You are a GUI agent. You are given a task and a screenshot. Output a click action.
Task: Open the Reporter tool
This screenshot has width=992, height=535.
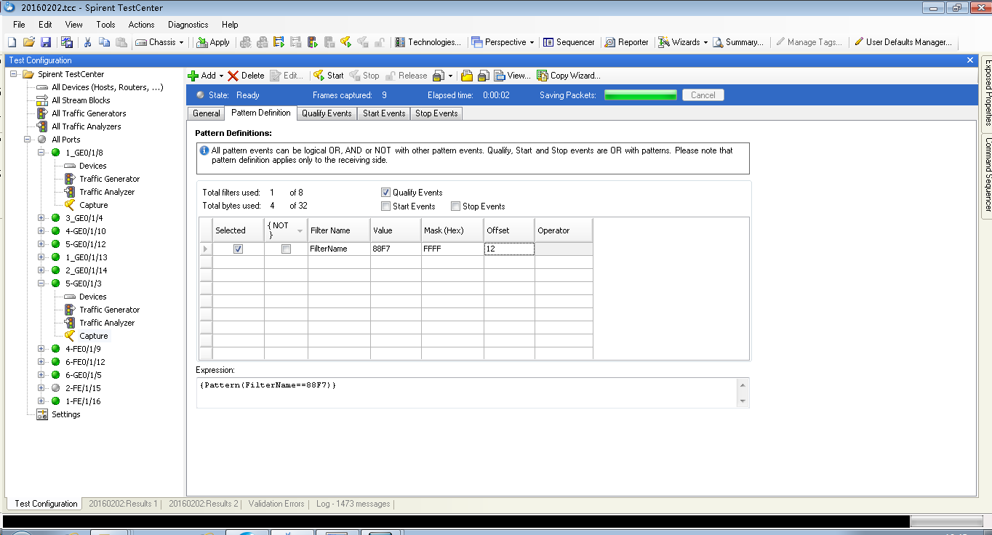(626, 42)
